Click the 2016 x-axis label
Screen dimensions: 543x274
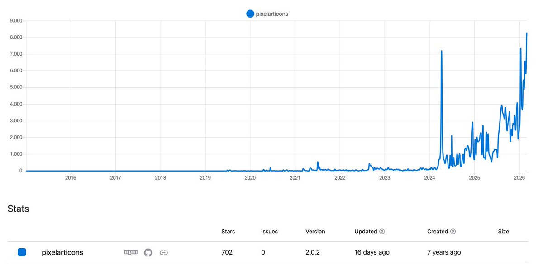pyautogui.click(x=71, y=178)
